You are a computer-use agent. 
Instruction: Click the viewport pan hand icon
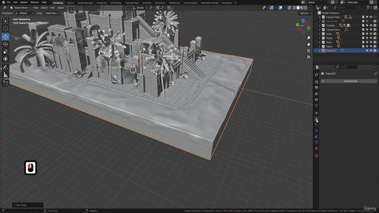click(309, 44)
